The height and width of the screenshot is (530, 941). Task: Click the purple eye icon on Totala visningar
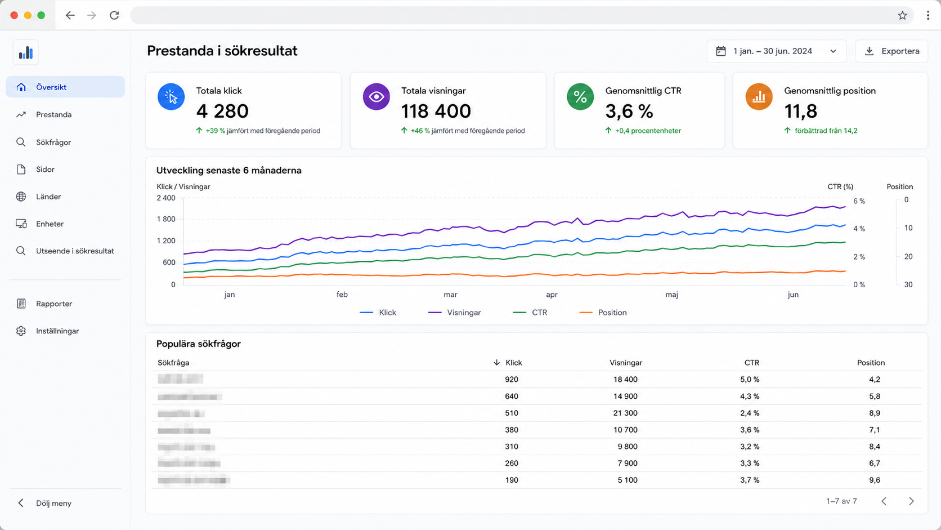[x=376, y=97]
